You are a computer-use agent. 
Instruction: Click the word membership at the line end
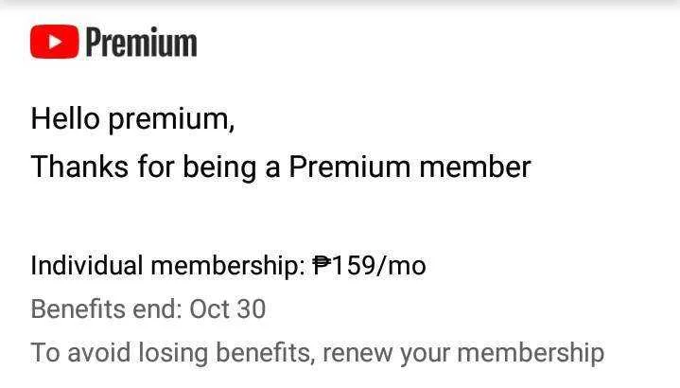point(531,354)
